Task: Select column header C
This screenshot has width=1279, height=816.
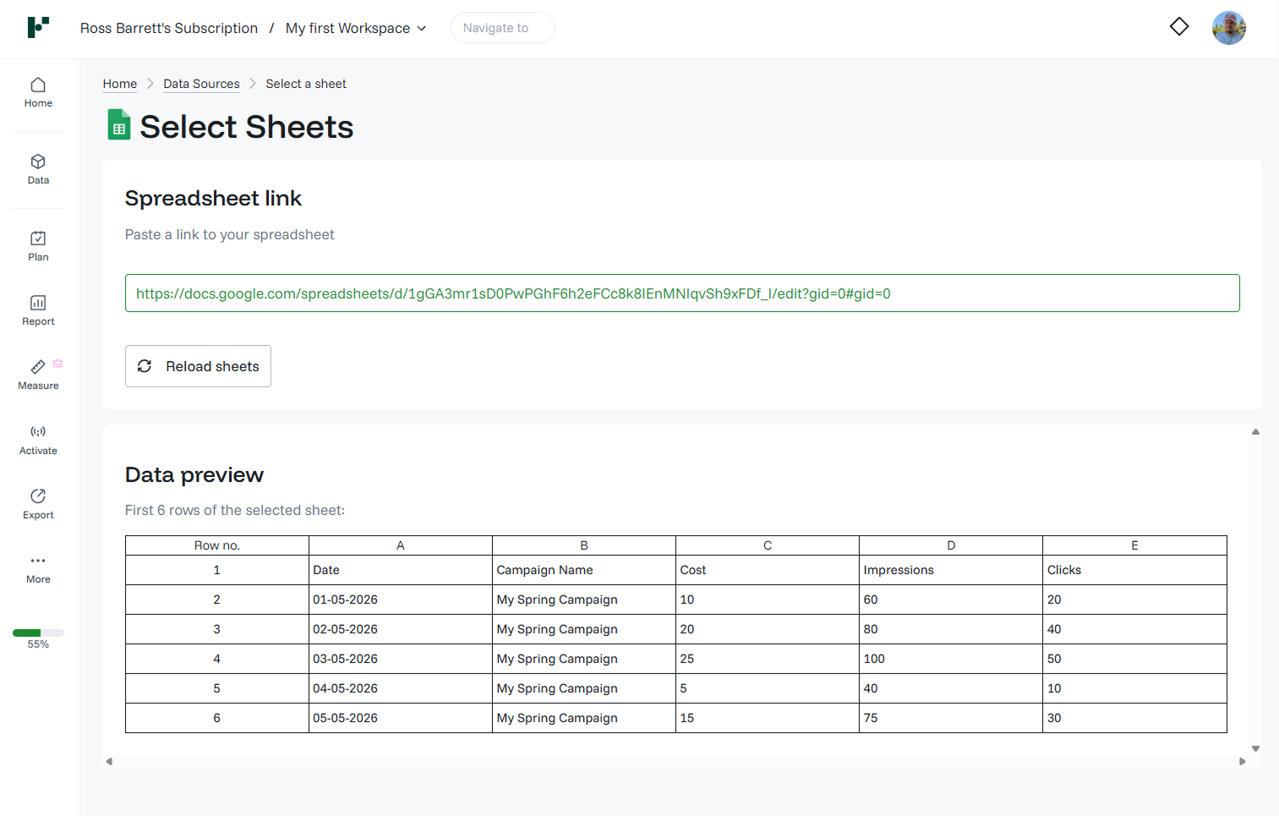Action: point(768,545)
